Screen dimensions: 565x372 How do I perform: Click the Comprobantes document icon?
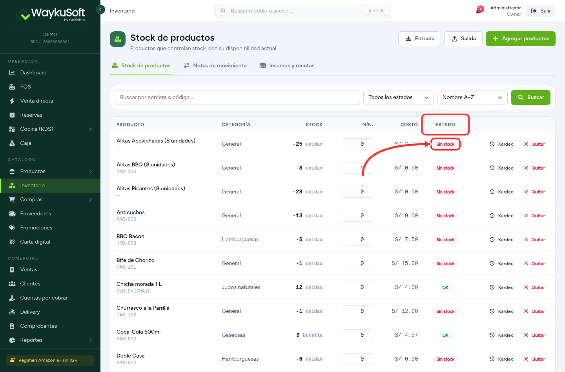click(12, 326)
